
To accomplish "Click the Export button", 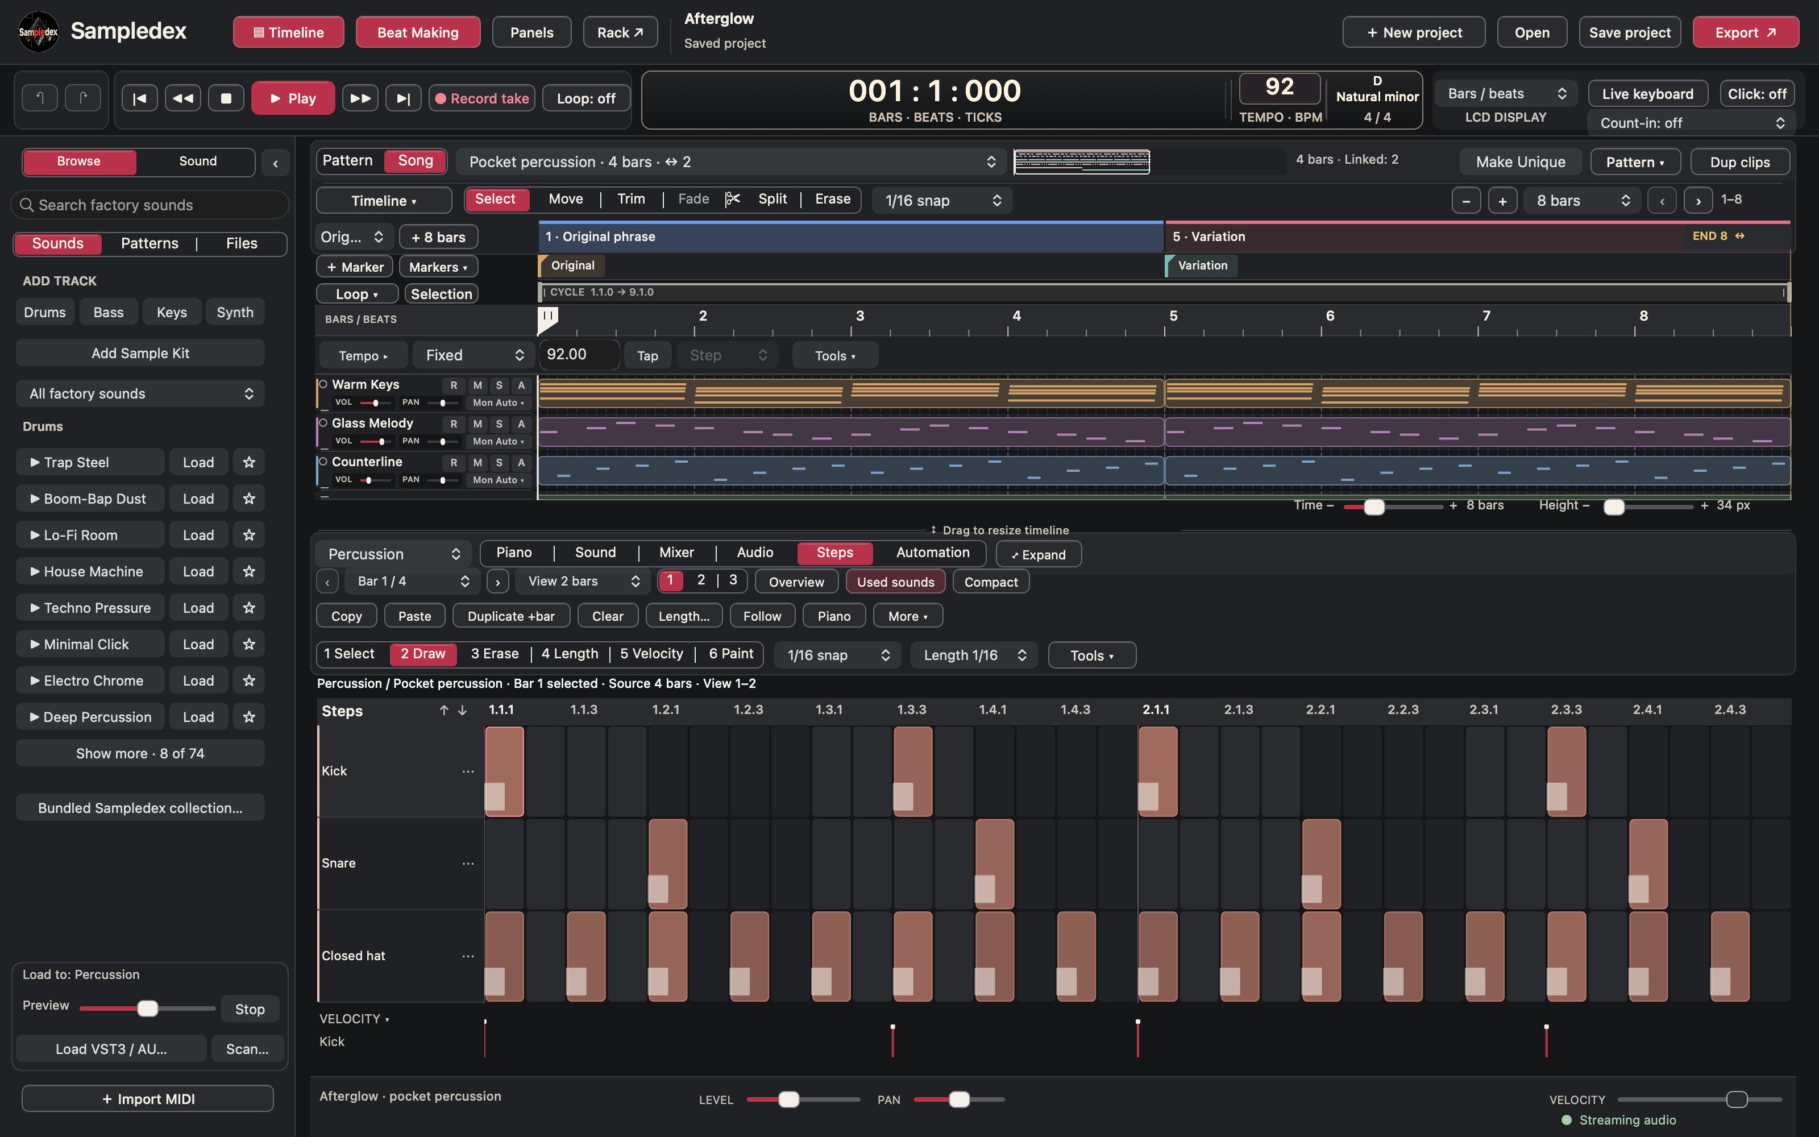I will [1745, 32].
